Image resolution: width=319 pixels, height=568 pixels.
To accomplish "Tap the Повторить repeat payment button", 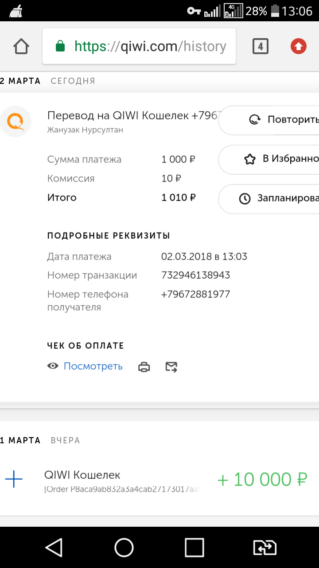I will click(x=269, y=120).
